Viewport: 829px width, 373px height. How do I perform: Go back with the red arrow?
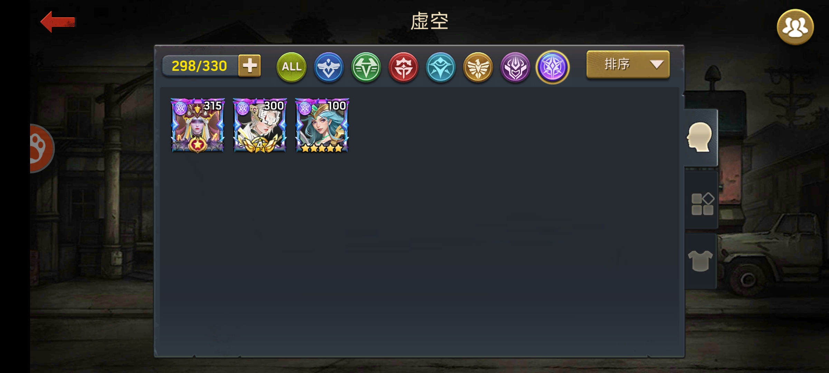(58, 22)
